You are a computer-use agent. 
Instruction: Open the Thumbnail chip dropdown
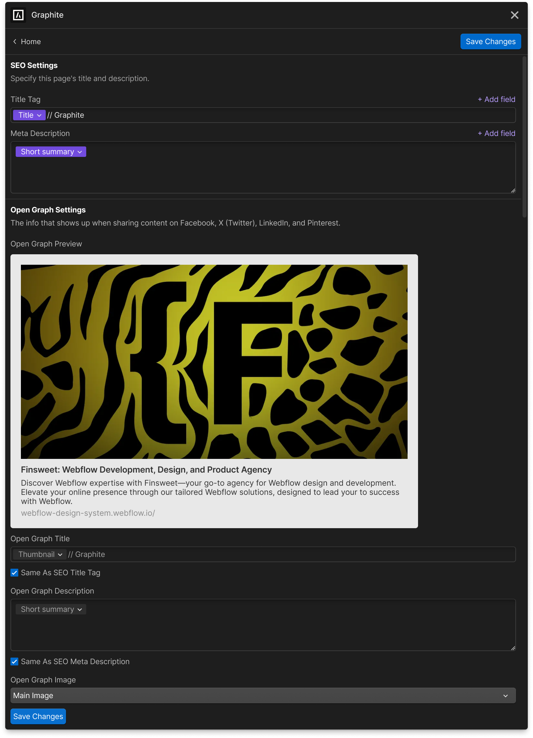click(x=39, y=554)
